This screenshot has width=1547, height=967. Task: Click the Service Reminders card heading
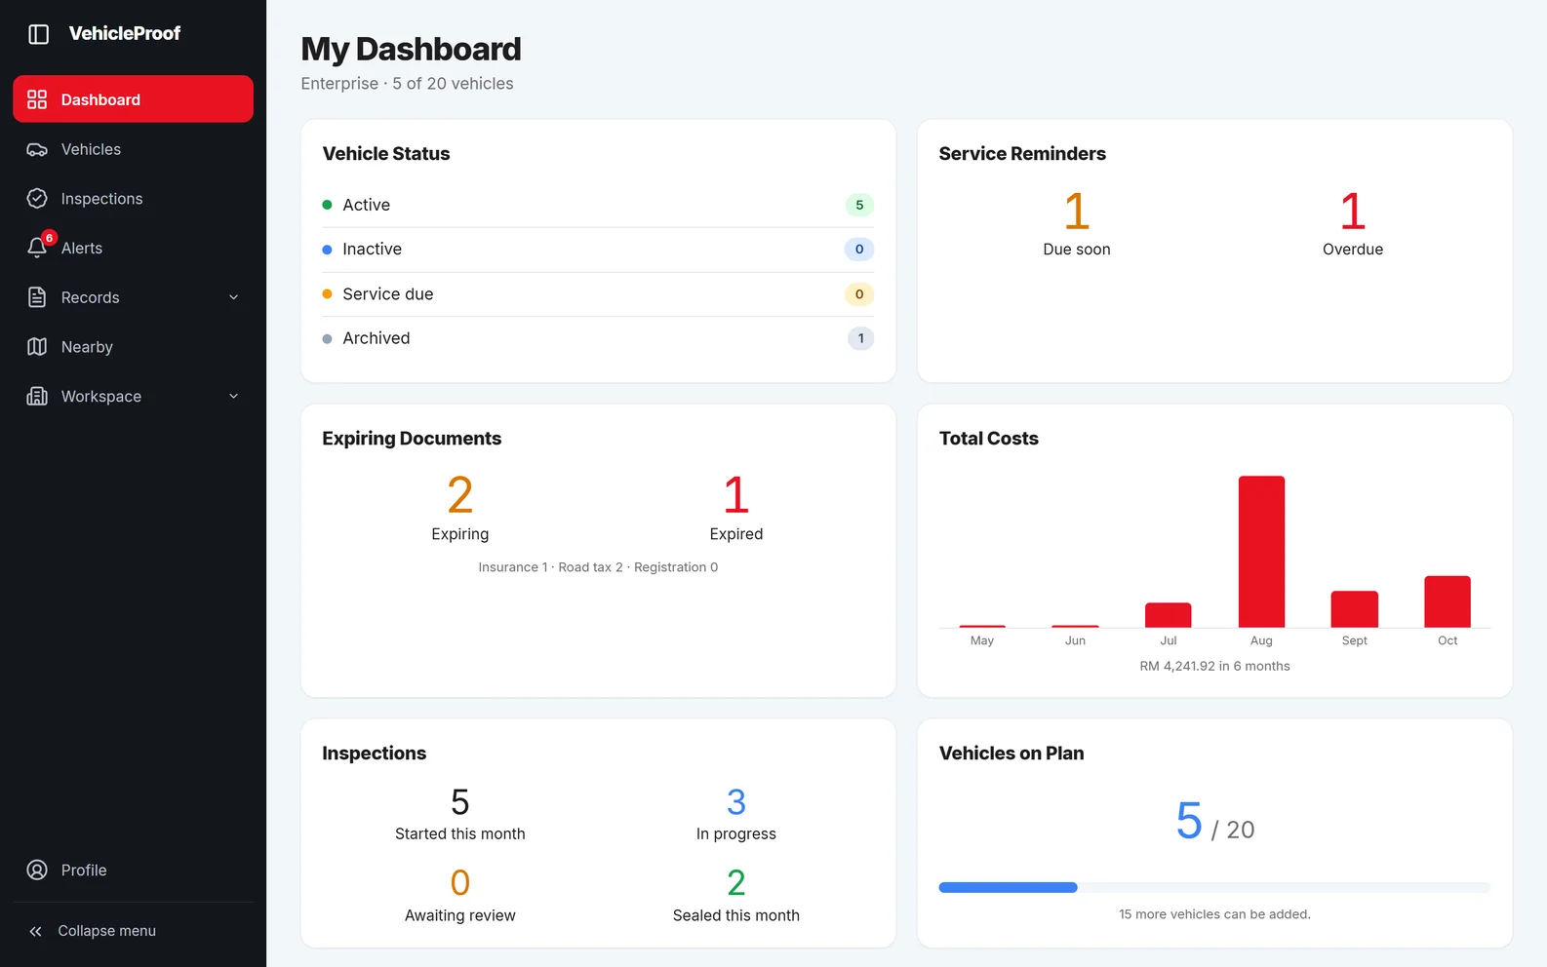point(1022,154)
